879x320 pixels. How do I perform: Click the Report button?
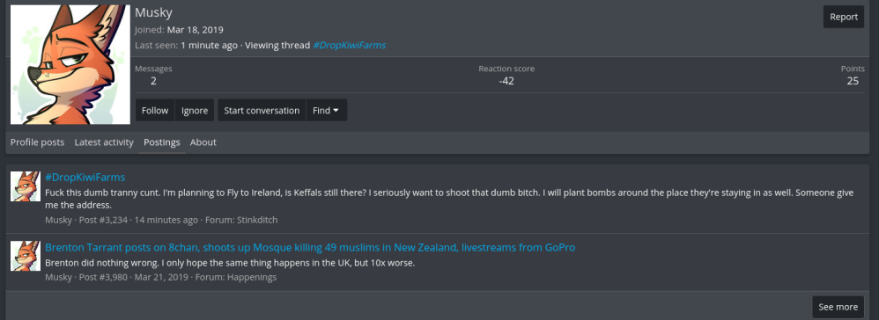tap(843, 17)
